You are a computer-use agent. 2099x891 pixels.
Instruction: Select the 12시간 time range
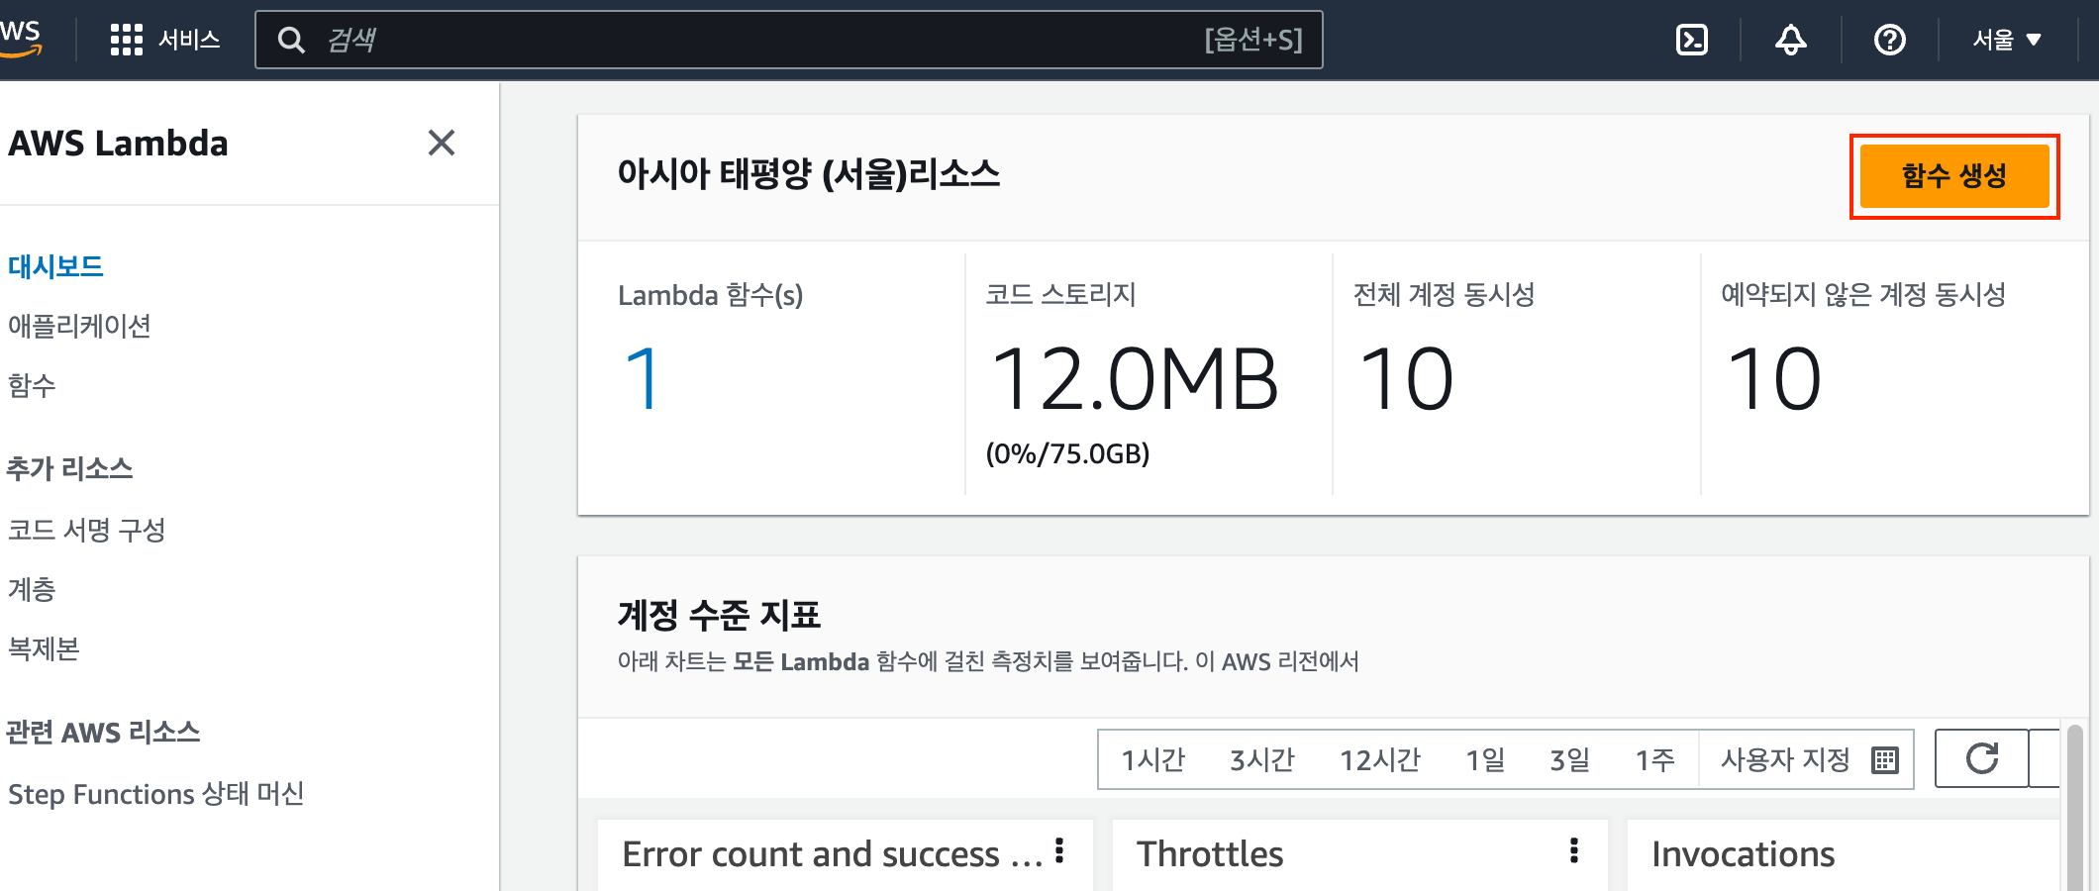click(x=1379, y=759)
